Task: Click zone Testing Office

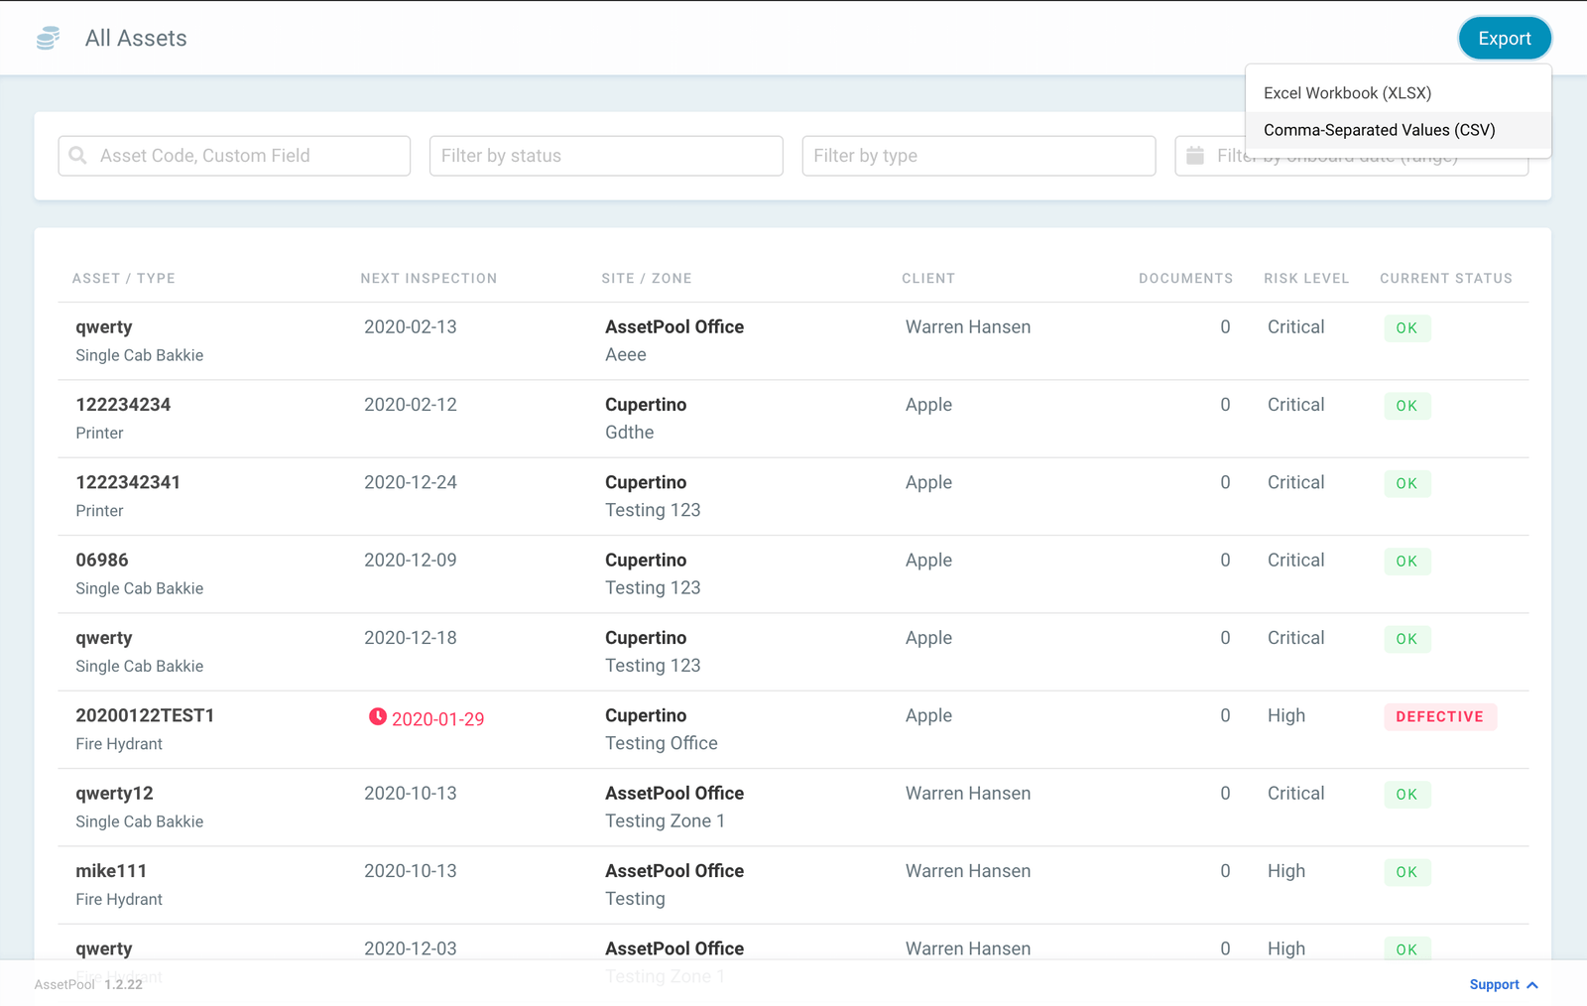Action: click(662, 743)
